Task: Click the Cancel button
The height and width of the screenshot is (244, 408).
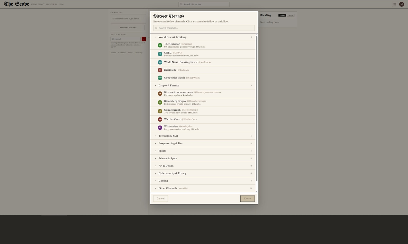Action: click(x=161, y=199)
